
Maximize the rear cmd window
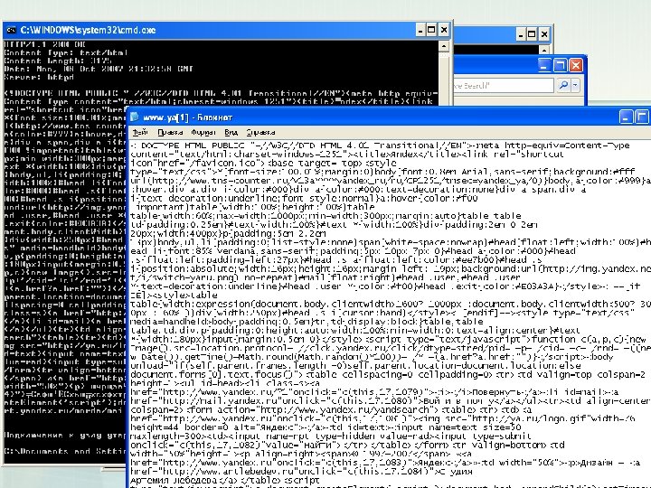click(x=532, y=34)
